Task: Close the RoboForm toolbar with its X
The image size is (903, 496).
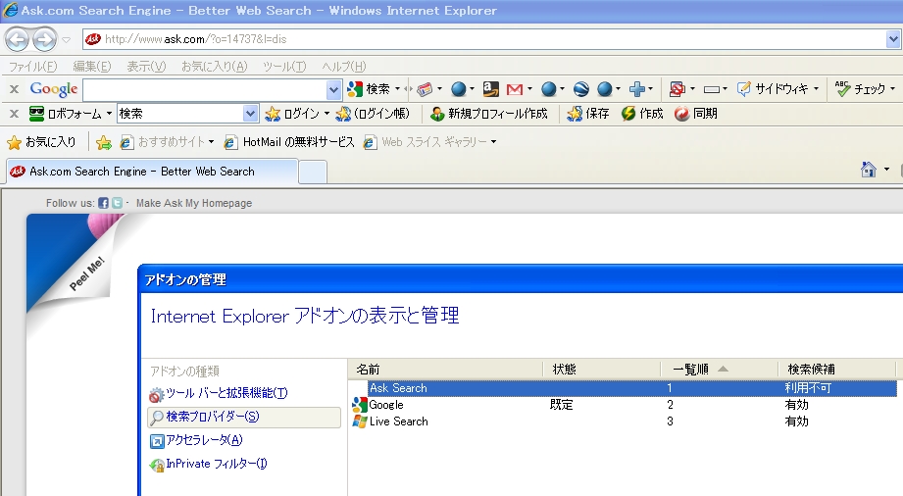Action: (x=15, y=114)
